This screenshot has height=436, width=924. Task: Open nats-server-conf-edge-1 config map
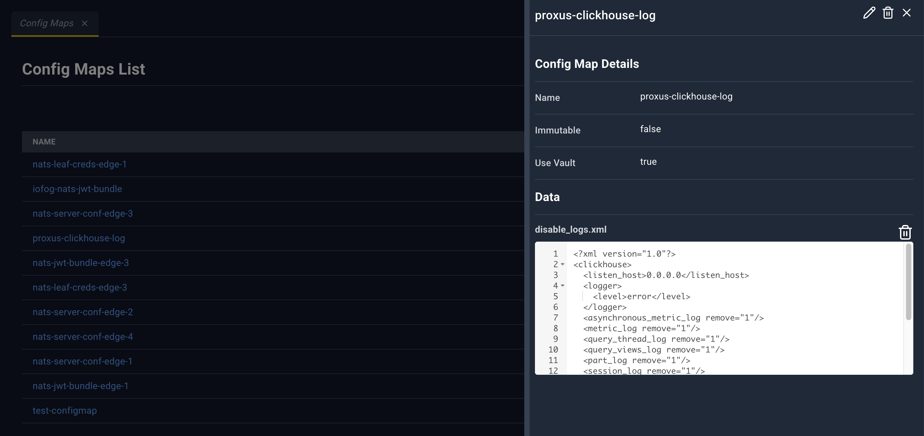point(83,361)
